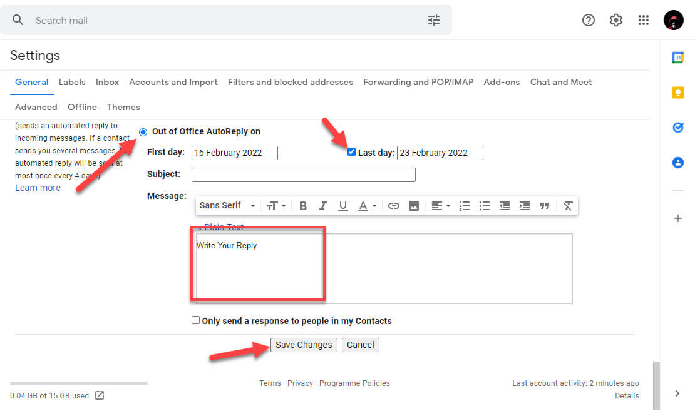Open the Sans Serif font dropdown
The height and width of the screenshot is (411, 695).
(228, 206)
